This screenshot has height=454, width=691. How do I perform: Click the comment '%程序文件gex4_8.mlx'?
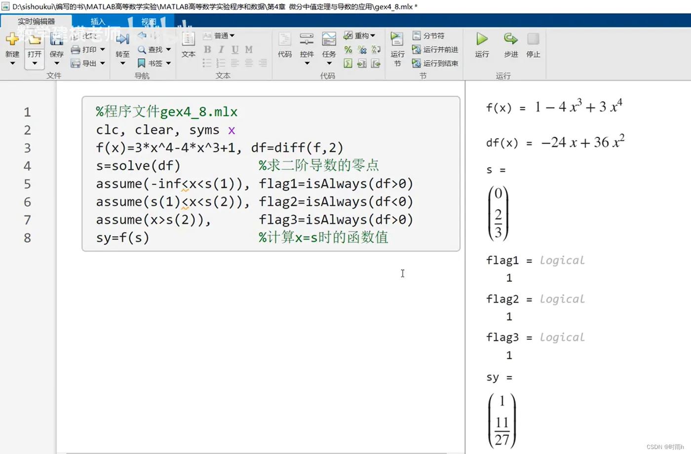coord(166,112)
